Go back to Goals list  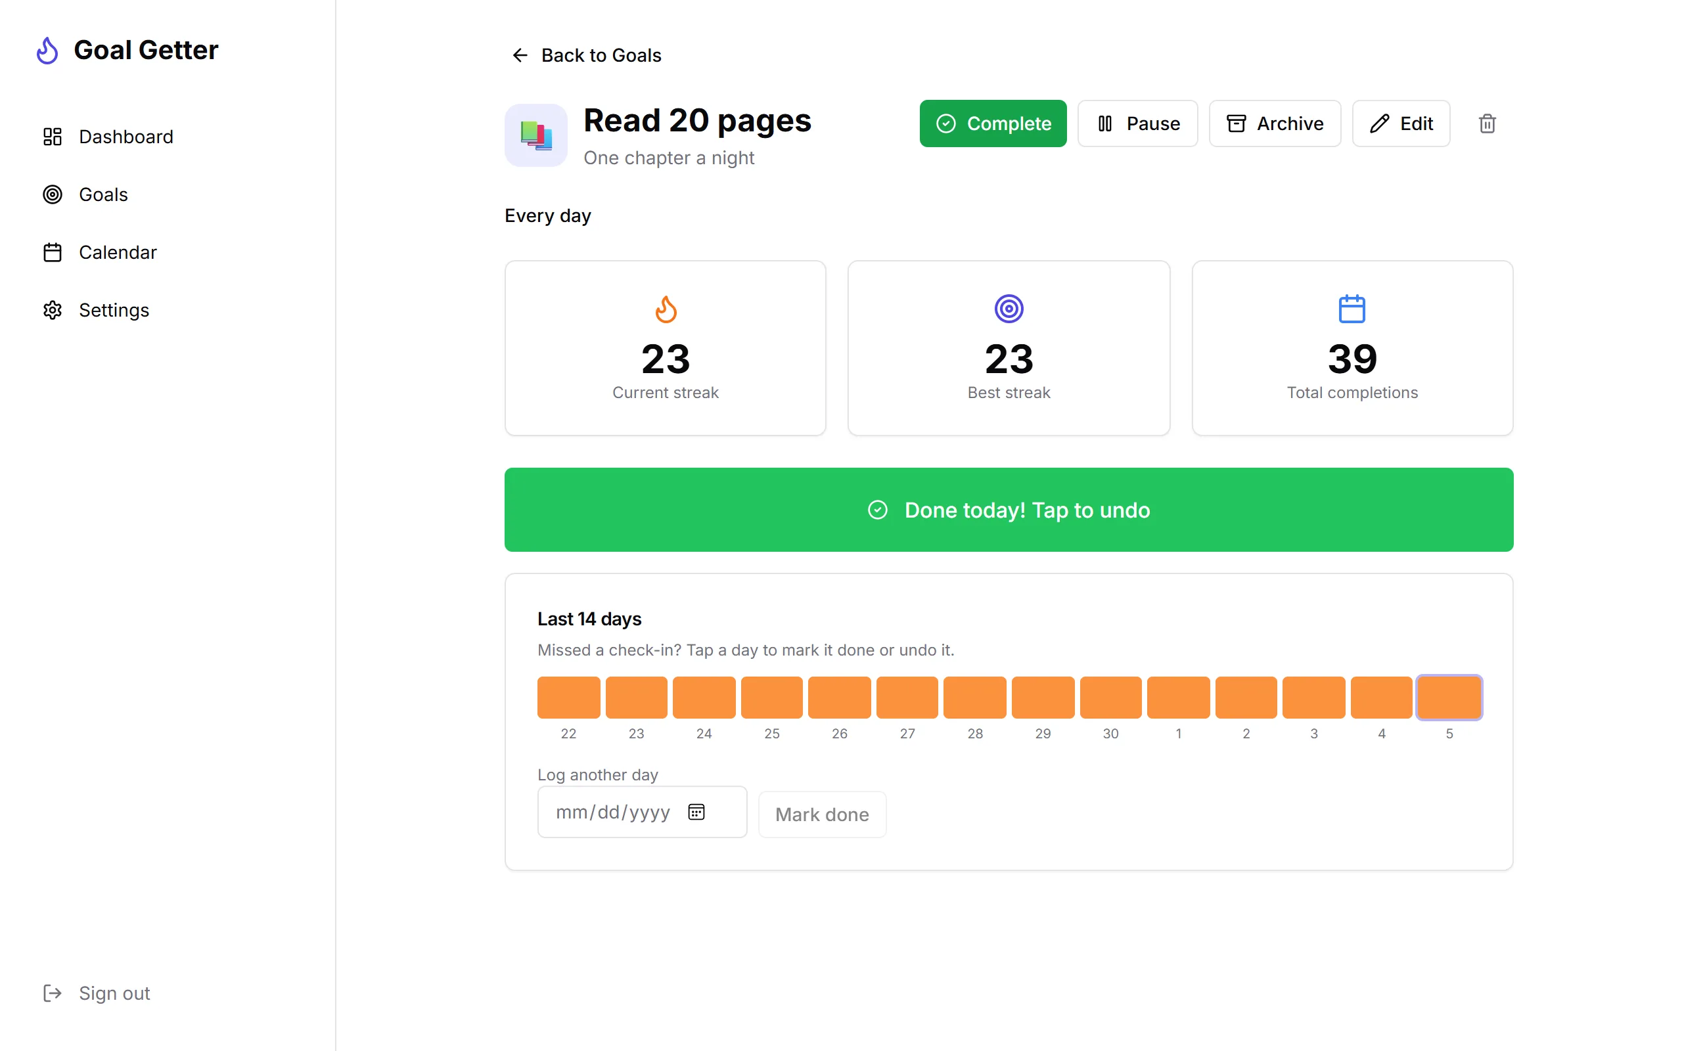(587, 55)
